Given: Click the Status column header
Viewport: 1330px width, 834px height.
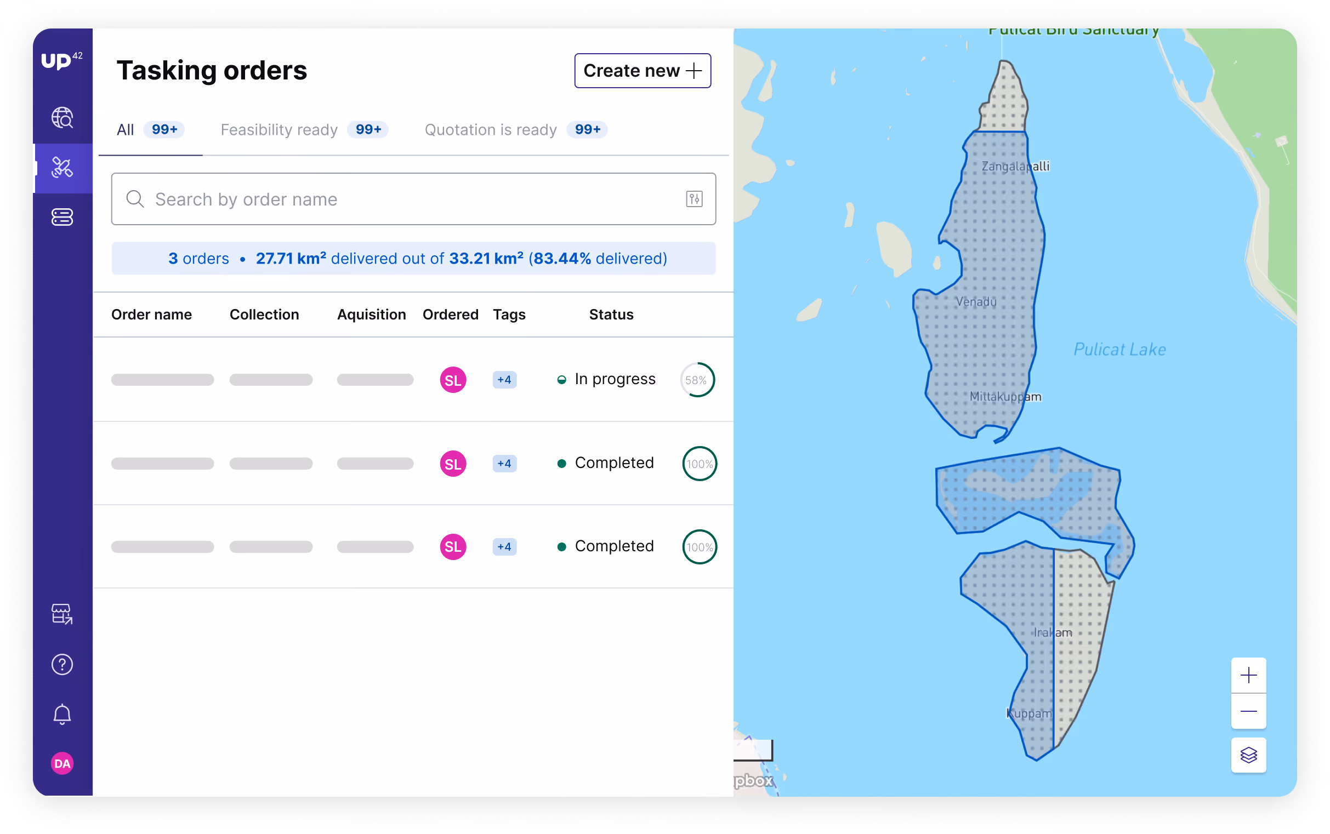Looking at the screenshot, I should tap(611, 315).
